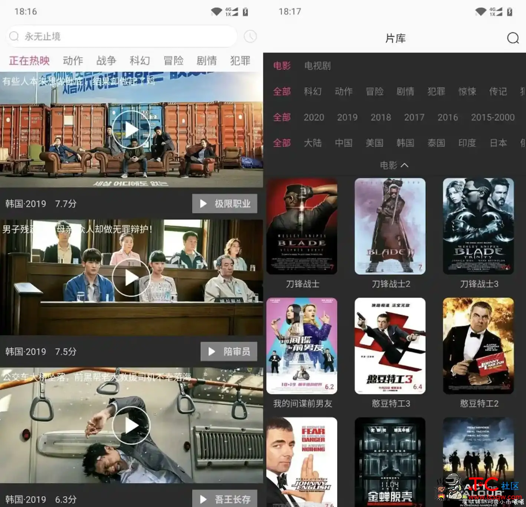The height and width of the screenshot is (507, 526).
Task: Filter library by 科幻 genre
Action: [313, 91]
